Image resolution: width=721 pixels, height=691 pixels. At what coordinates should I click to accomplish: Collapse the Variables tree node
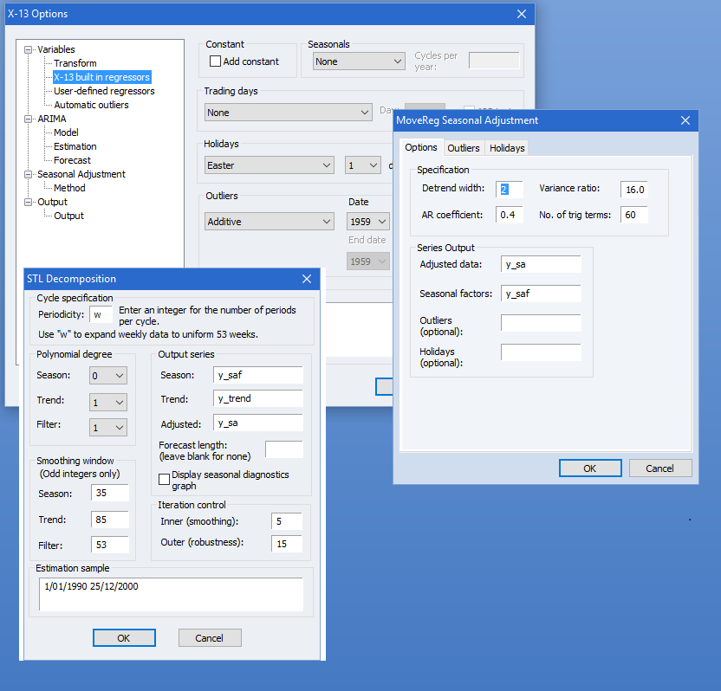coord(29,49)
